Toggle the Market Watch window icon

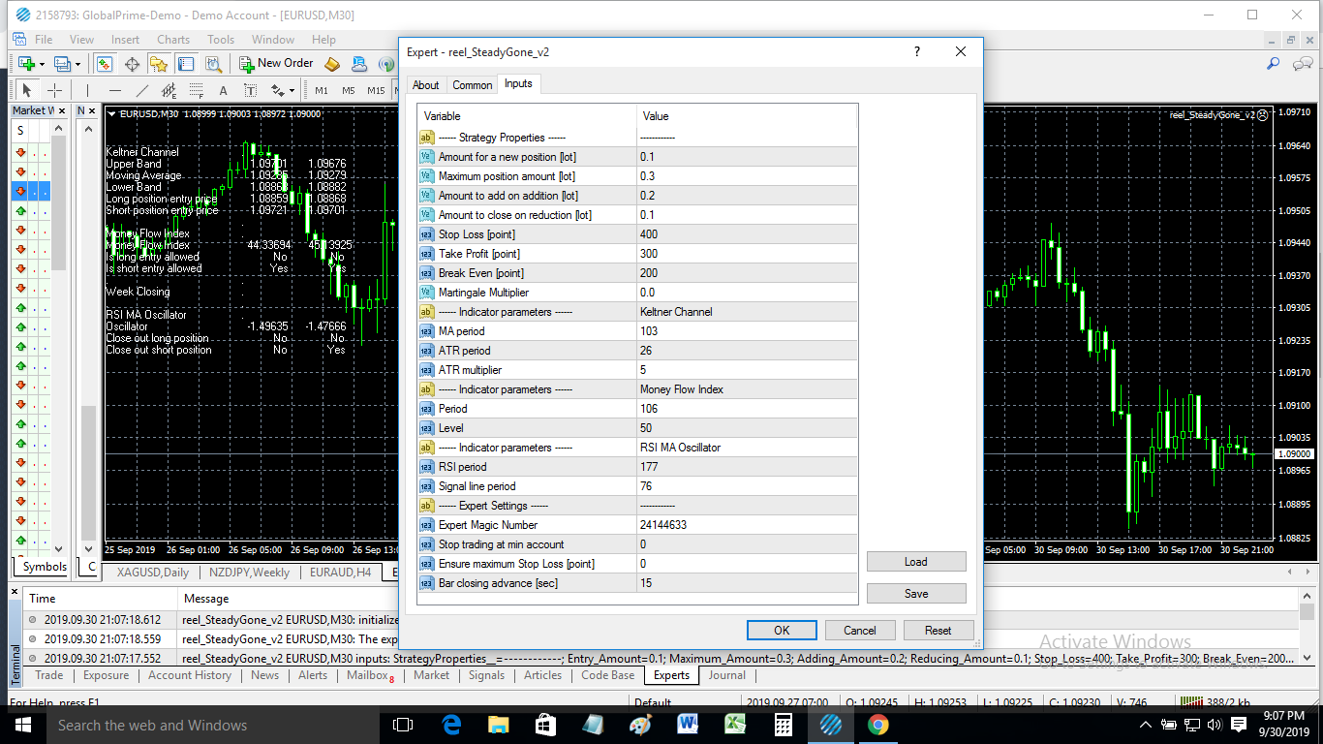click(104, 64)
